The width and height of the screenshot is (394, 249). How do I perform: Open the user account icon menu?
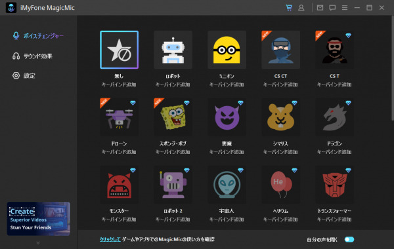click(301, 8)
